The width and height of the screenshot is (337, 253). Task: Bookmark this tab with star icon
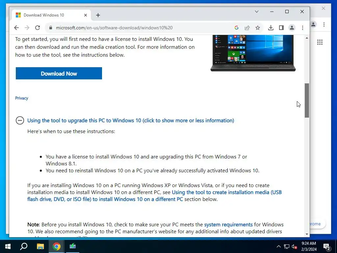point(258,28)
